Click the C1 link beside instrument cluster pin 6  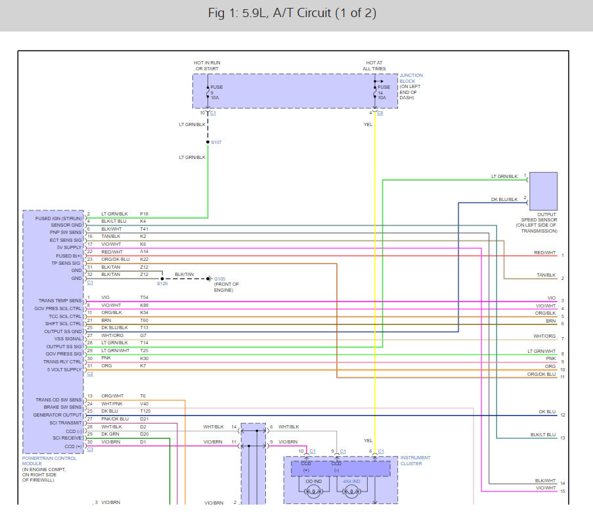pos(381,451)
